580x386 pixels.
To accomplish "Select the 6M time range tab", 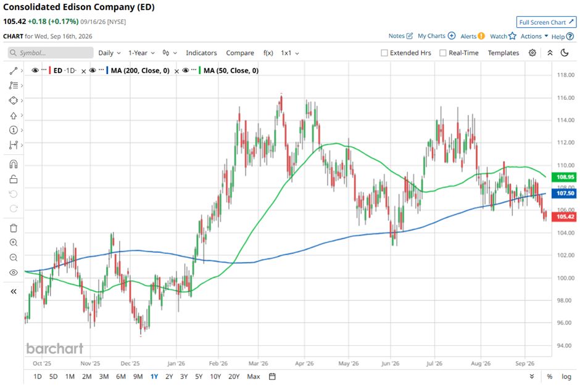I will click(121, 376).
